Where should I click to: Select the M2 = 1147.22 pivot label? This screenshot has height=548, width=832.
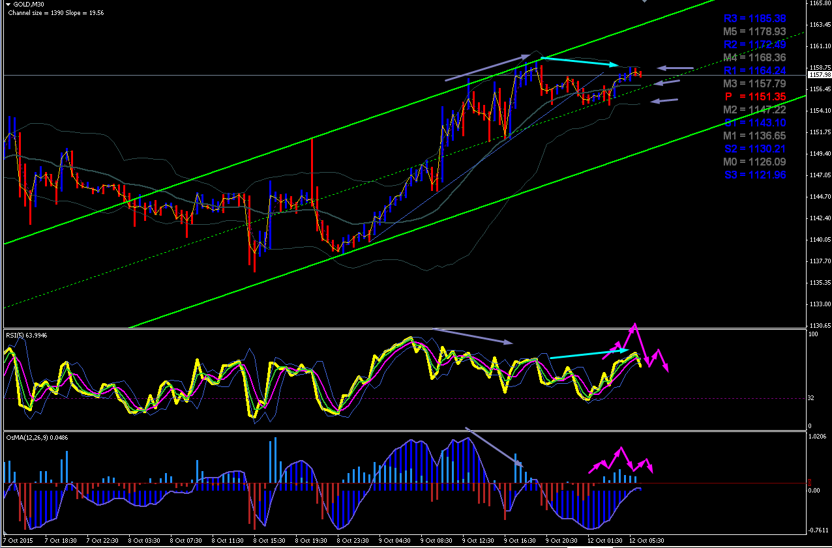point(754,109)
